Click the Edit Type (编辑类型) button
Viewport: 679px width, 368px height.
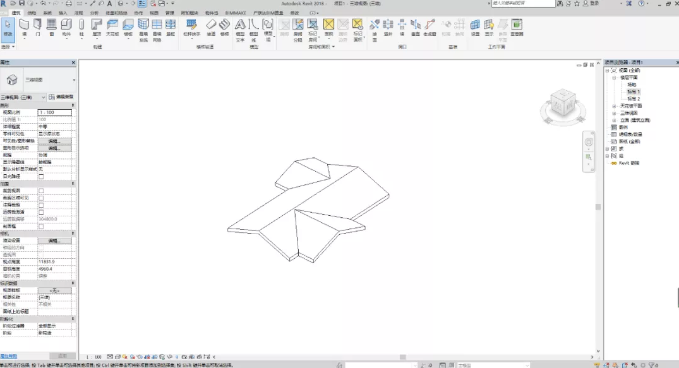61,97
